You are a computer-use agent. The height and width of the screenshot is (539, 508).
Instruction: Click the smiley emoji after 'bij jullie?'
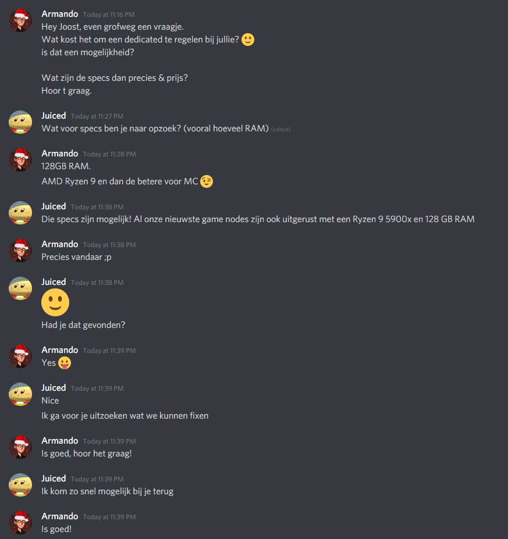pos(248,40)
